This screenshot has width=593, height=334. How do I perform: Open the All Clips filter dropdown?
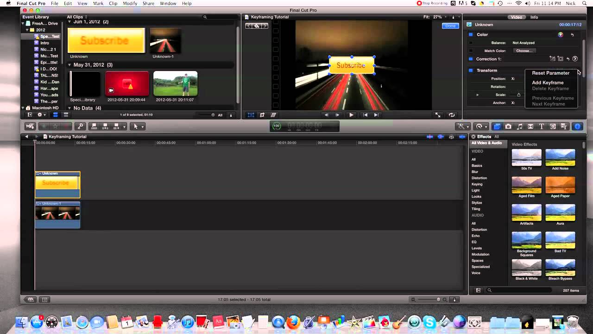[x=77, y=17]
